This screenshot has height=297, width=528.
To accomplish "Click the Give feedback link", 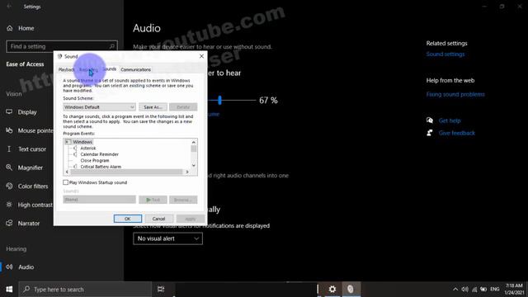I will click(x=456, y=133).
